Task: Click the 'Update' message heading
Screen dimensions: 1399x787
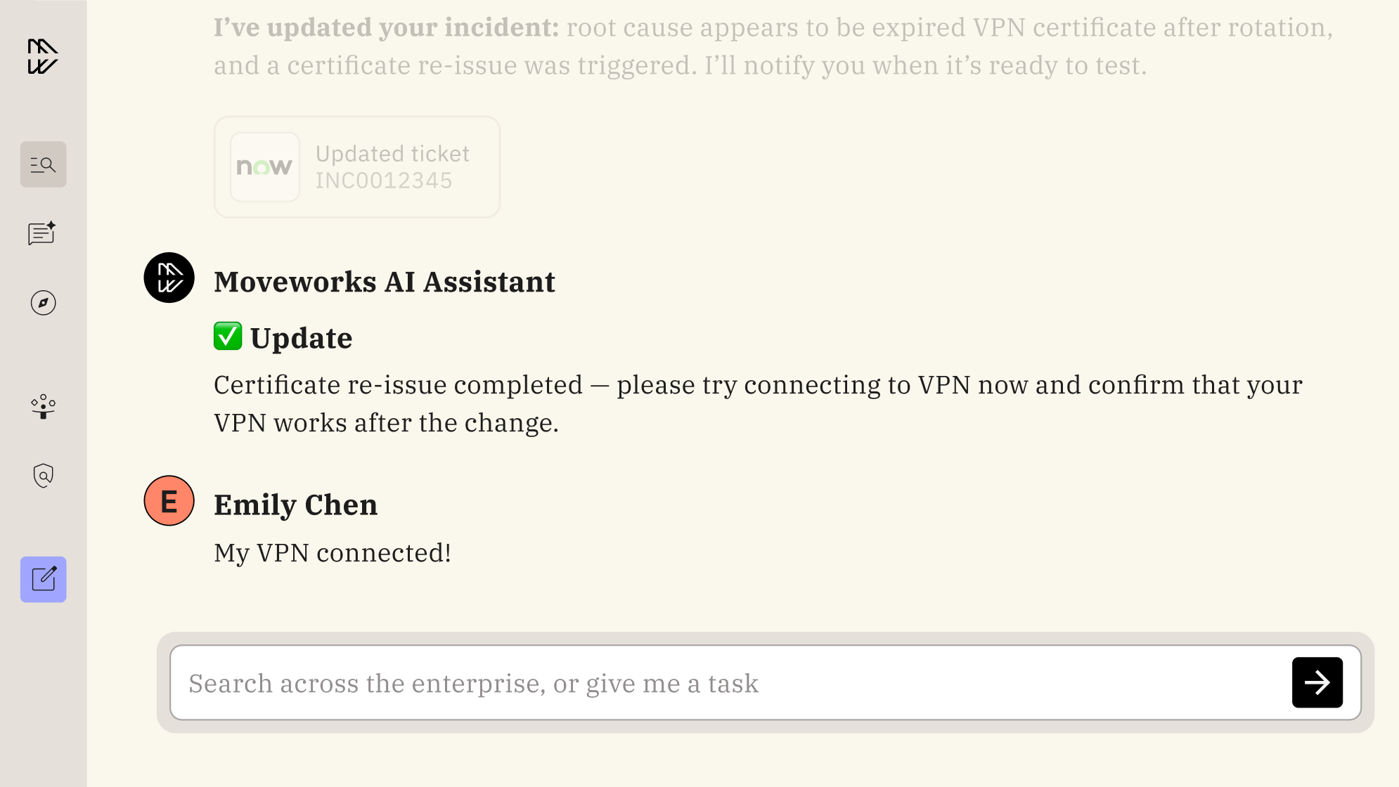Action: pos(301,338)
